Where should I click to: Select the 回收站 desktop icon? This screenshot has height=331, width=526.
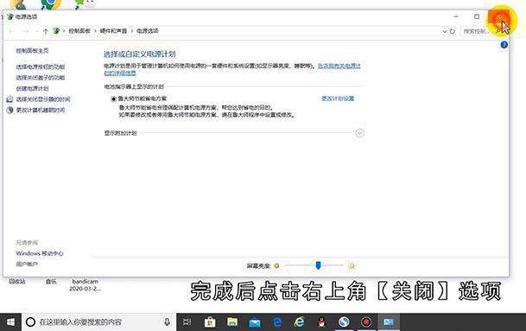click(17, 282)
